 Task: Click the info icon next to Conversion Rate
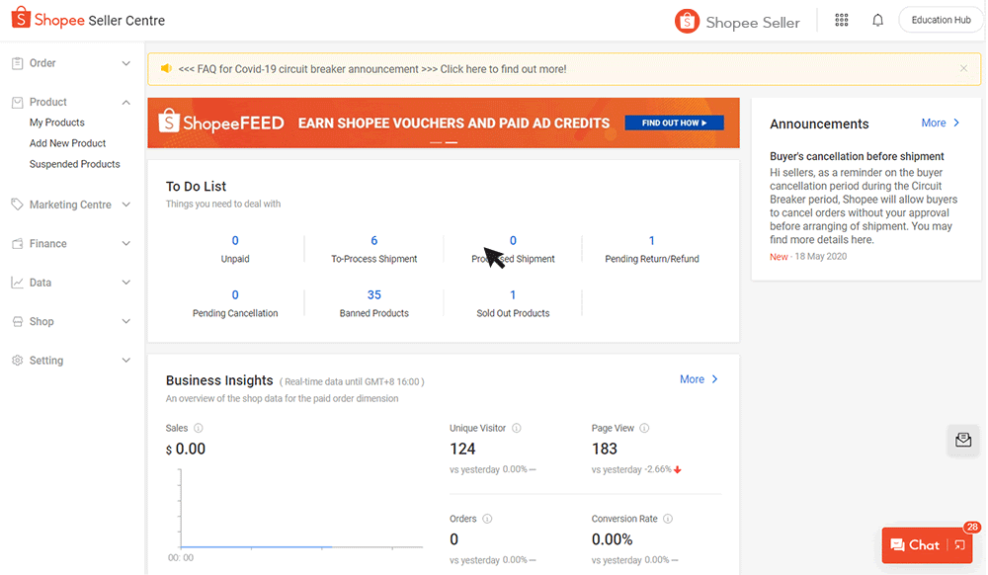[668, 519]
